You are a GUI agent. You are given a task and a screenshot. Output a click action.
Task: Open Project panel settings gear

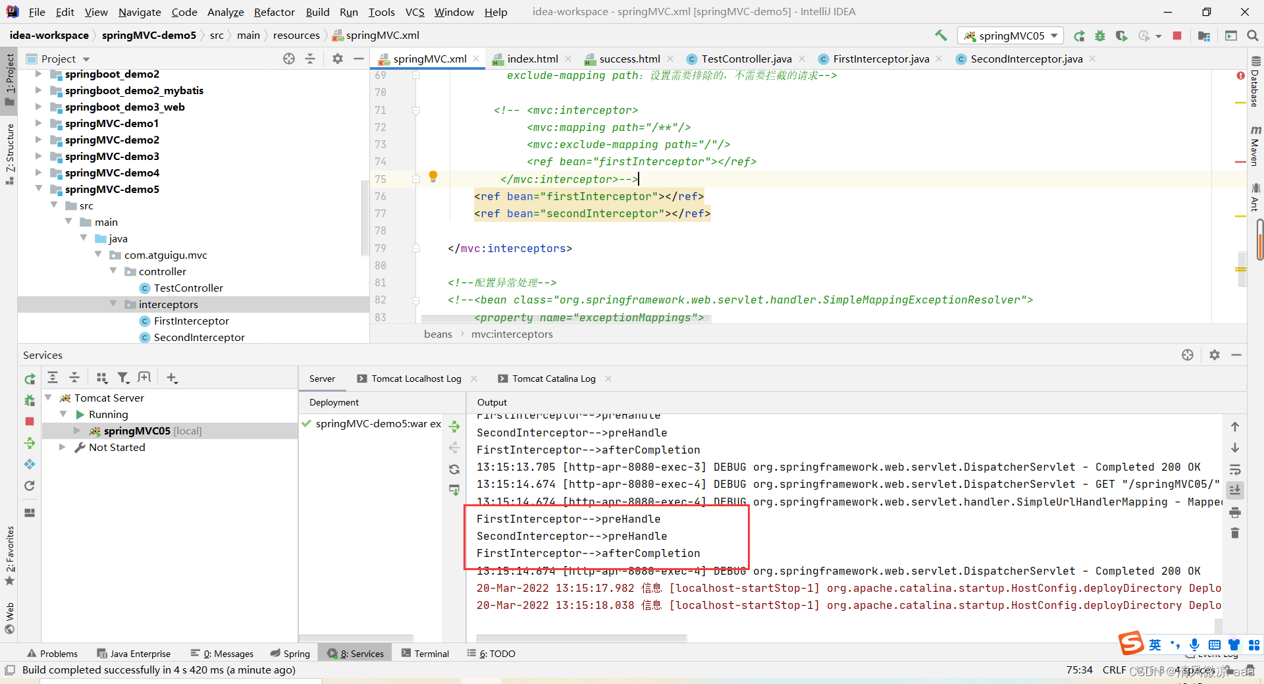point(338,59)
